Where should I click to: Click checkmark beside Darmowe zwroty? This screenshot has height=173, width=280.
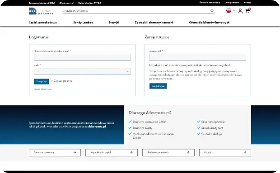pyautogui.click(x=130, y=128)
